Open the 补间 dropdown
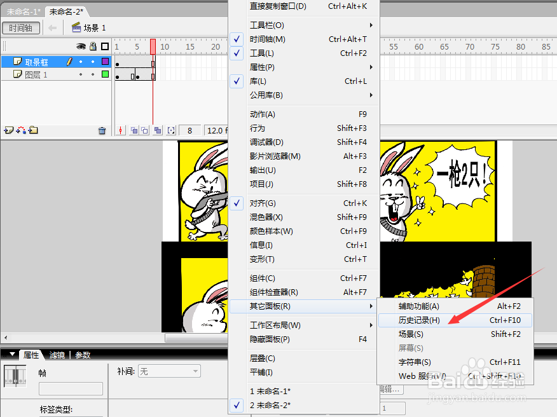 click(169, 371)
